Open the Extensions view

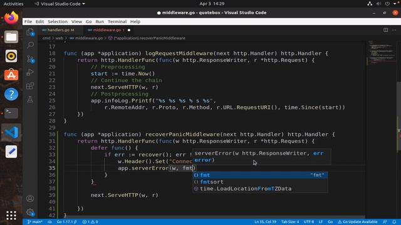click(x=30, y=86)
